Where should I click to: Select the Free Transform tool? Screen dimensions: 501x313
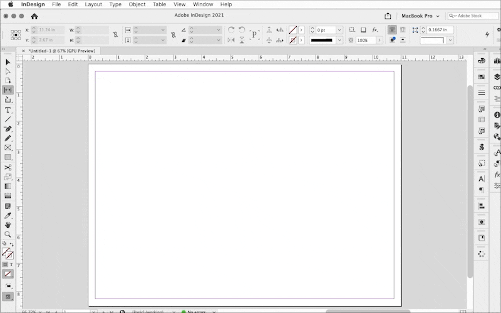point(8,177)
